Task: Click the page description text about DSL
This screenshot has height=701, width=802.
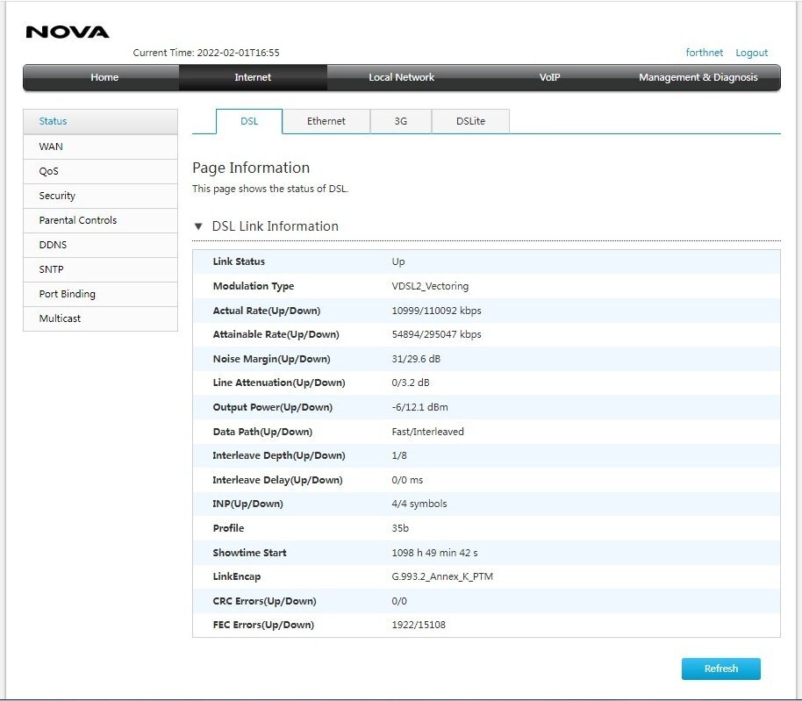Action: (x=270, y=189)
